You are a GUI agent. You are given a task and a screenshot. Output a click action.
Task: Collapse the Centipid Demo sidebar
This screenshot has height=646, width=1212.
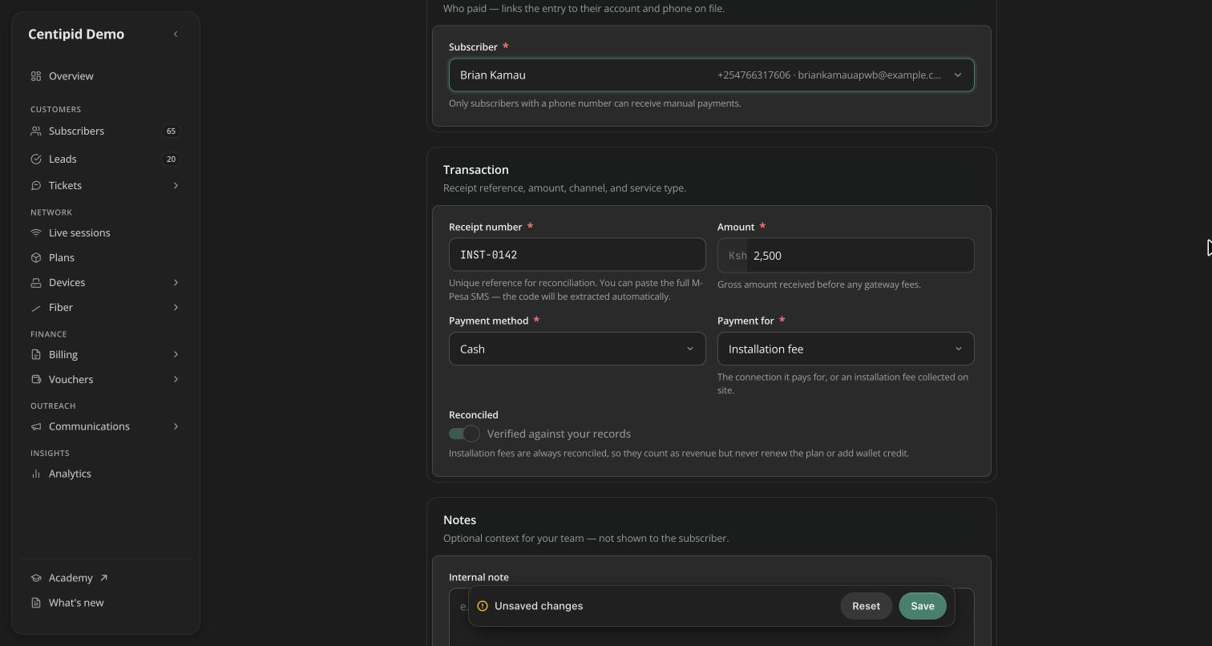pyautogui.click(x=176, y=34)
